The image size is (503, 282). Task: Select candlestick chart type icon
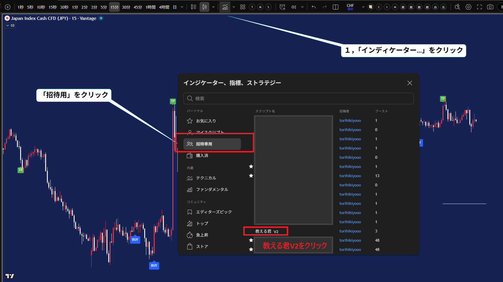[204, 7]
